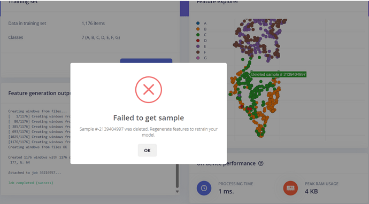Click the peak RAM usage chip icon

tap(290, 188)
